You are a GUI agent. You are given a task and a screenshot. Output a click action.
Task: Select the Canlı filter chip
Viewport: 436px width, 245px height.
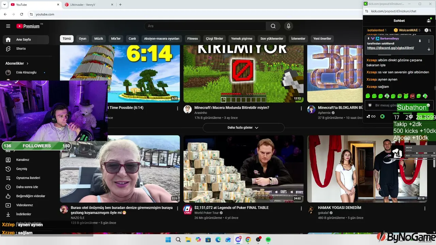click(132, 39)
